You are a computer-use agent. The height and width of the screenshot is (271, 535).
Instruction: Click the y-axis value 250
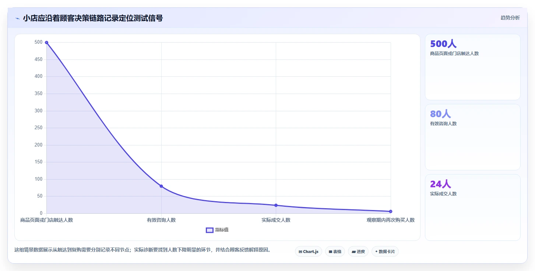click(39, 128)
